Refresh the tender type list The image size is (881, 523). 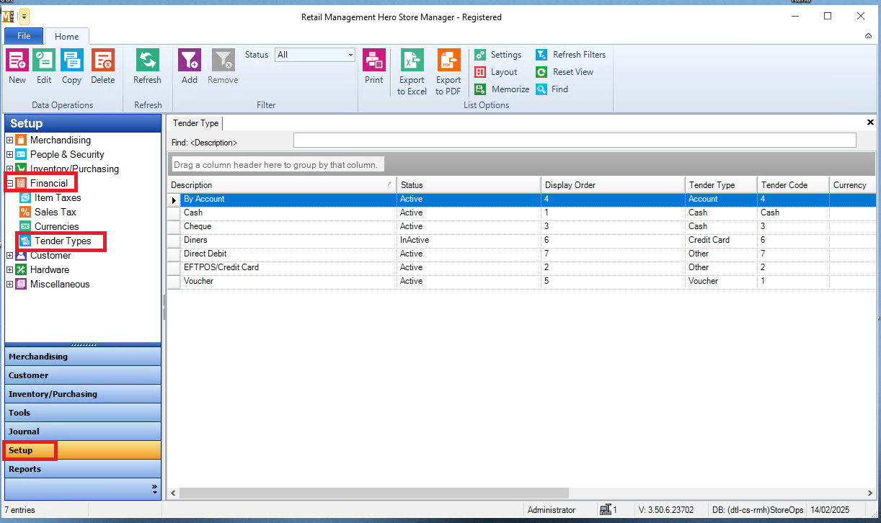[147, 67]
